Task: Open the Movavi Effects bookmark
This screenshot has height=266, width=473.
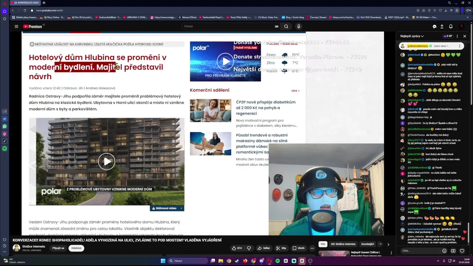Action: click(187, 17)
